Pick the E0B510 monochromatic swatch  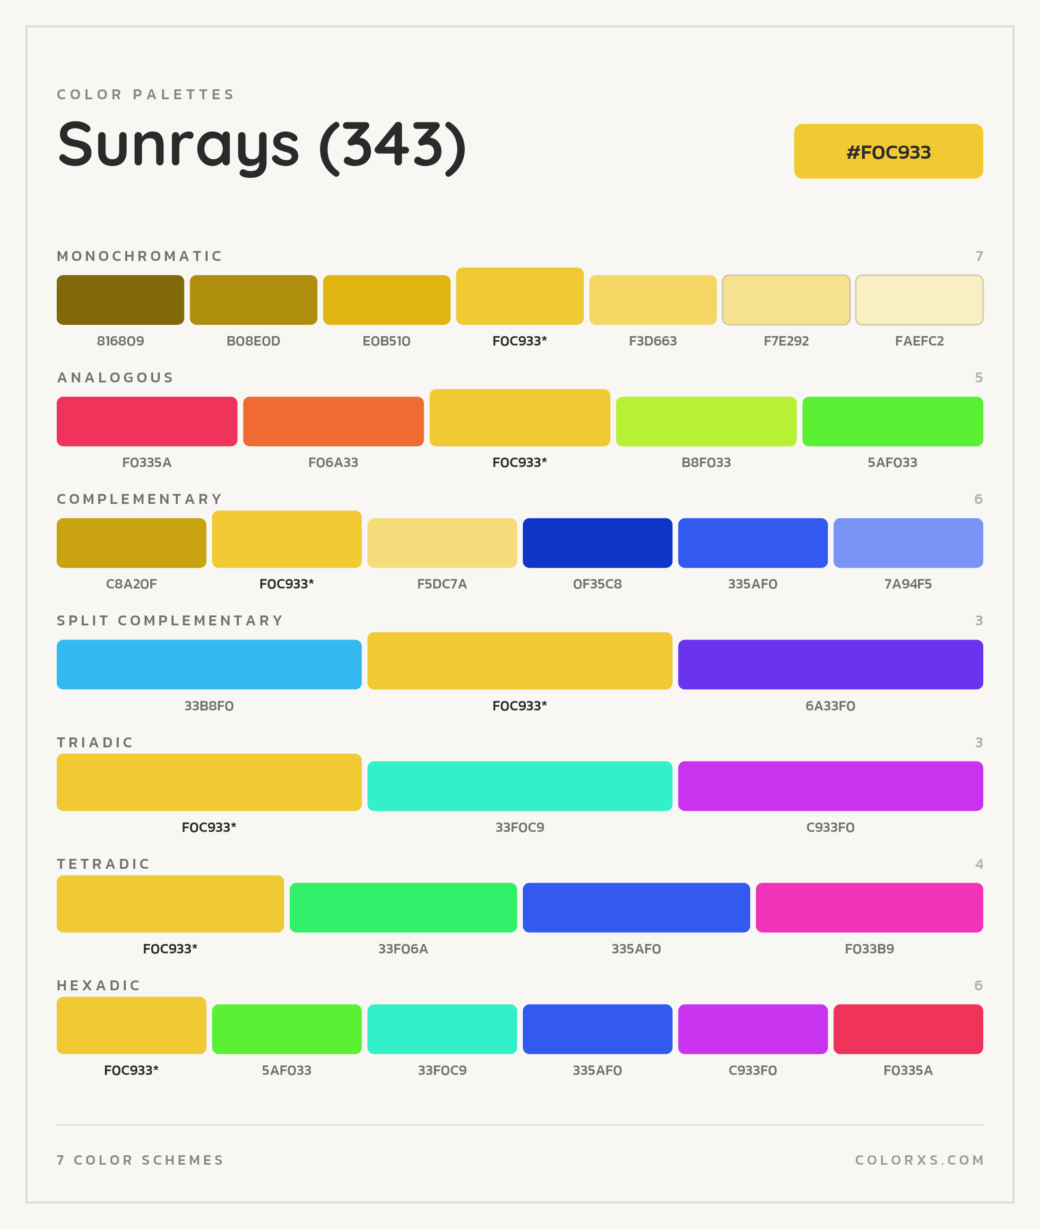click(387, 299)
